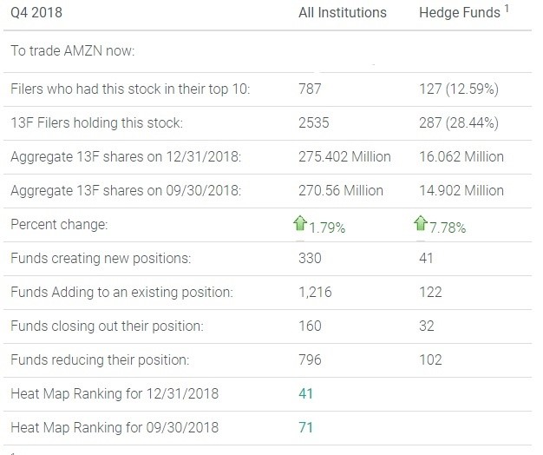Click the 787 top-10 filers value
543x455 pixels.
[x=310, y=89]
